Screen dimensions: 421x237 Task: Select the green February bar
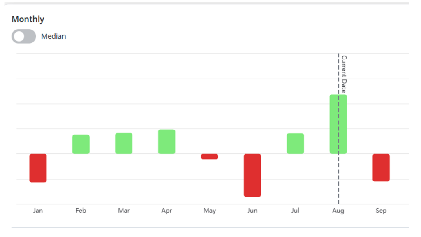81,144
